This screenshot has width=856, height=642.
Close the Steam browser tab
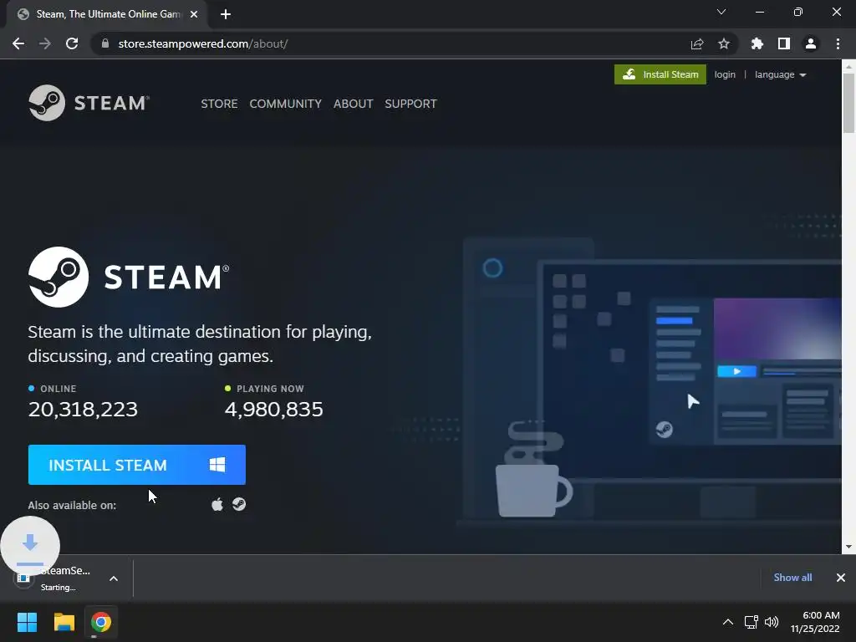tap(194, 14)
